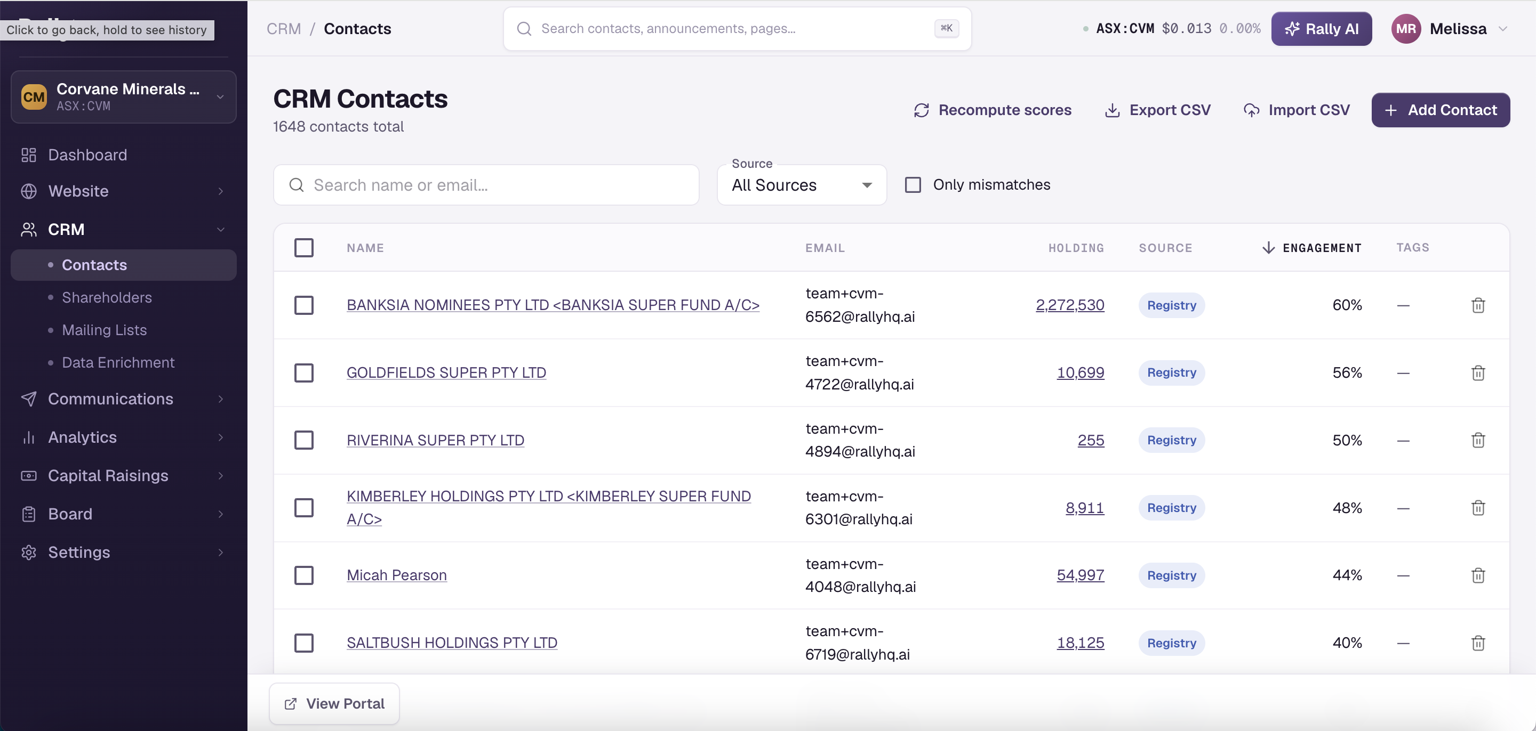Click the CM company logo badge
The height and width of the screenshot is (731, 1536).
34,97
